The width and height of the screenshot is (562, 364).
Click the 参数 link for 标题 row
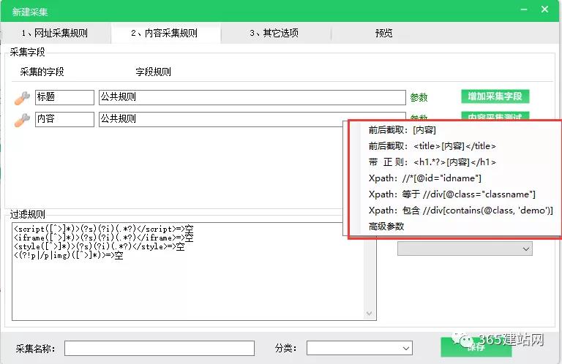click(419, 97)
